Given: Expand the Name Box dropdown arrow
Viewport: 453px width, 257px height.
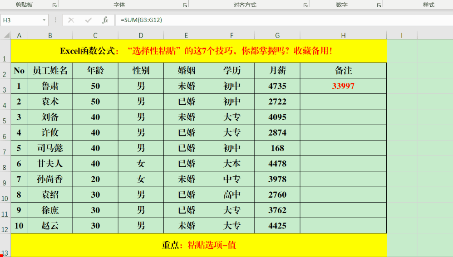Looking at the screenshot, I should [x=44, y=20].
